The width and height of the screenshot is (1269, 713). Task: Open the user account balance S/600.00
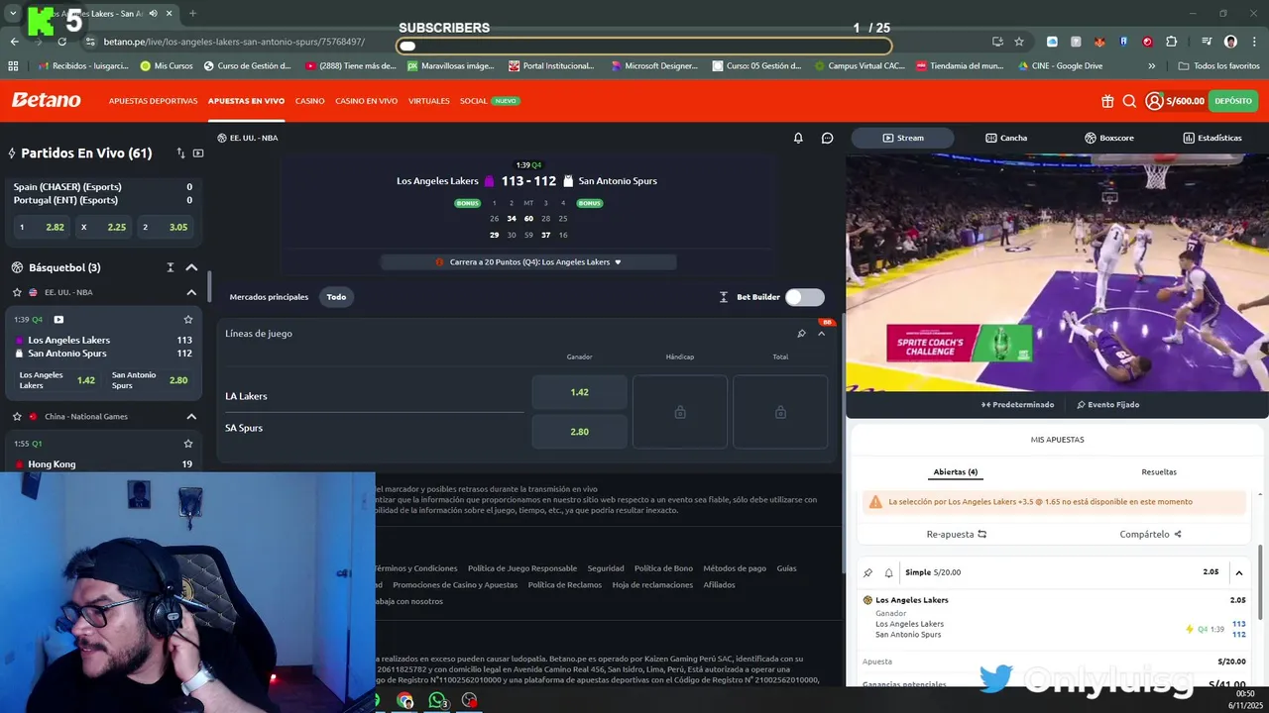(x=1175, y=101)
